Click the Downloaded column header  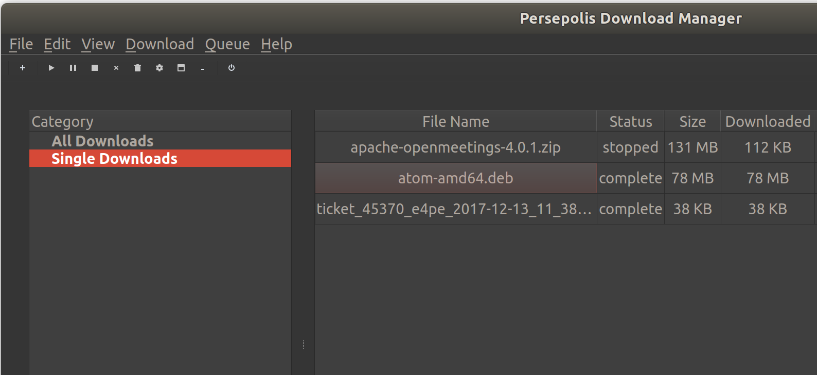click(x=768, y=121)
